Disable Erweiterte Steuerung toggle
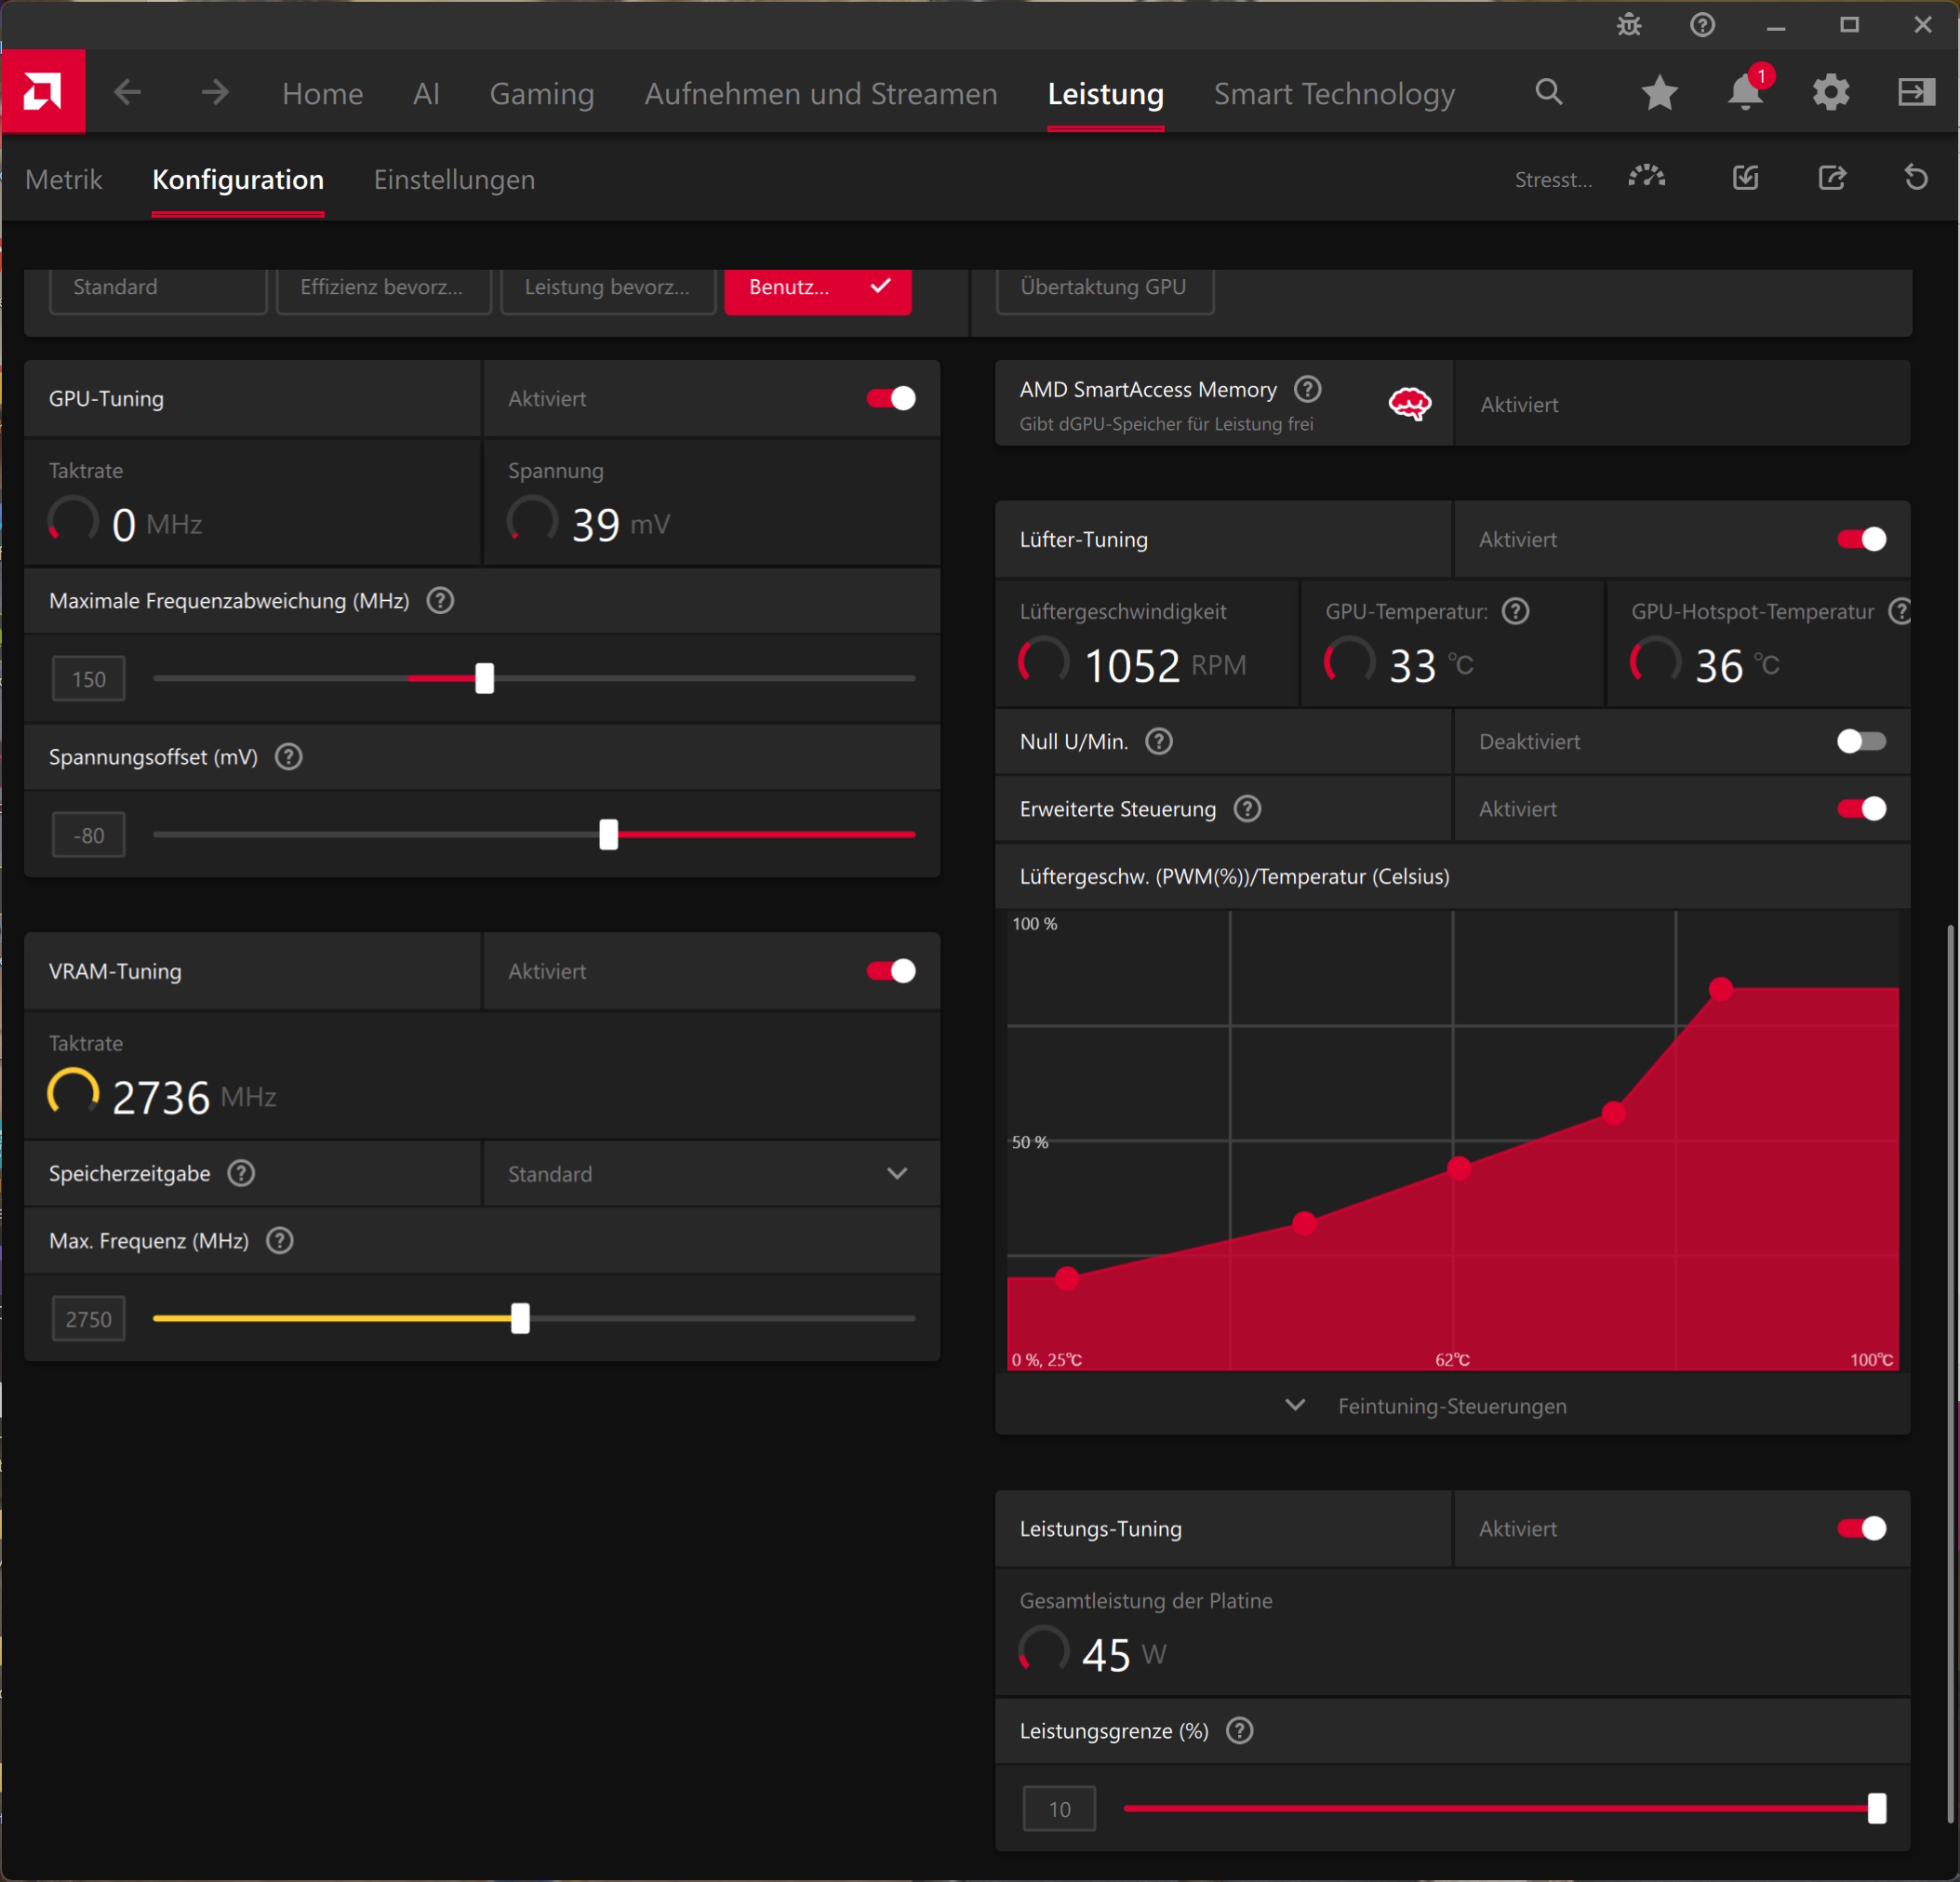Image resolution: width=1960 pixels, height=1882 pixels. (x=1861, y=808)
